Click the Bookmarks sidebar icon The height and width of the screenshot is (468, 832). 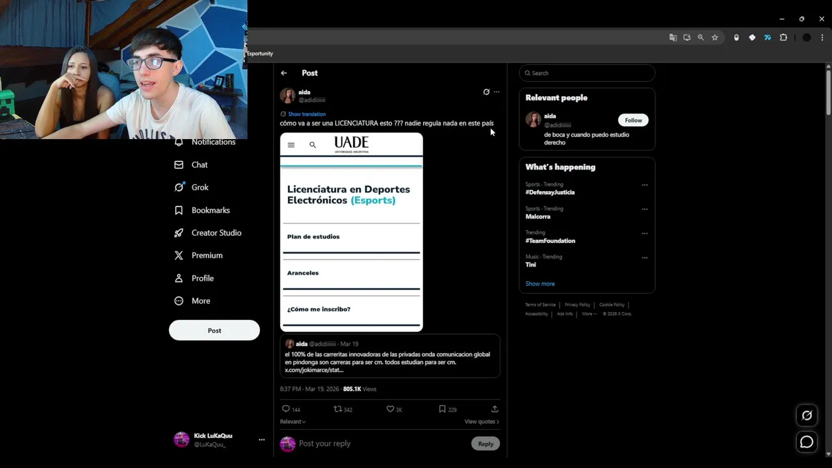tap(179, 210)
